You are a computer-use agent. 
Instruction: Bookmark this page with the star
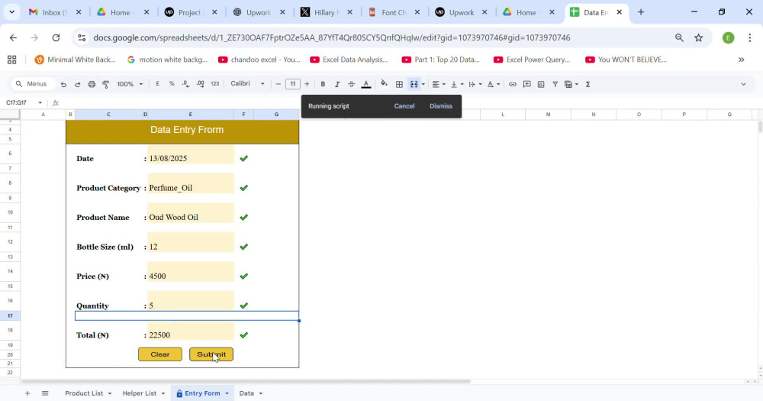tap(699, 37)
